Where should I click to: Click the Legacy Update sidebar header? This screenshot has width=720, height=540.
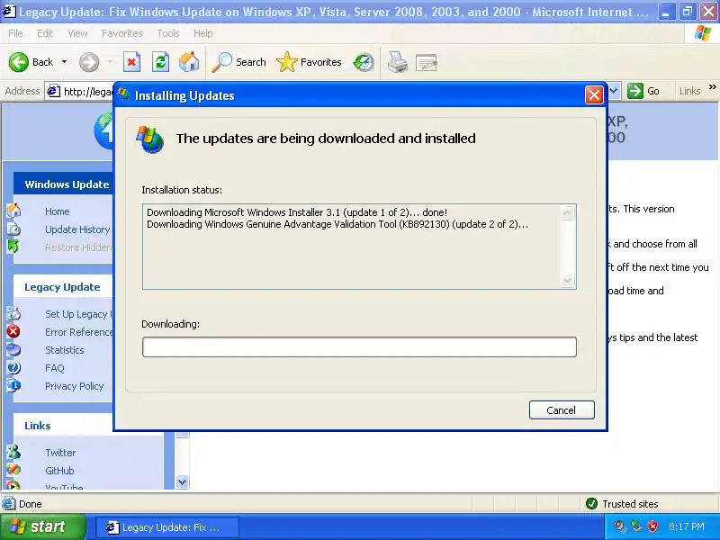62,287
